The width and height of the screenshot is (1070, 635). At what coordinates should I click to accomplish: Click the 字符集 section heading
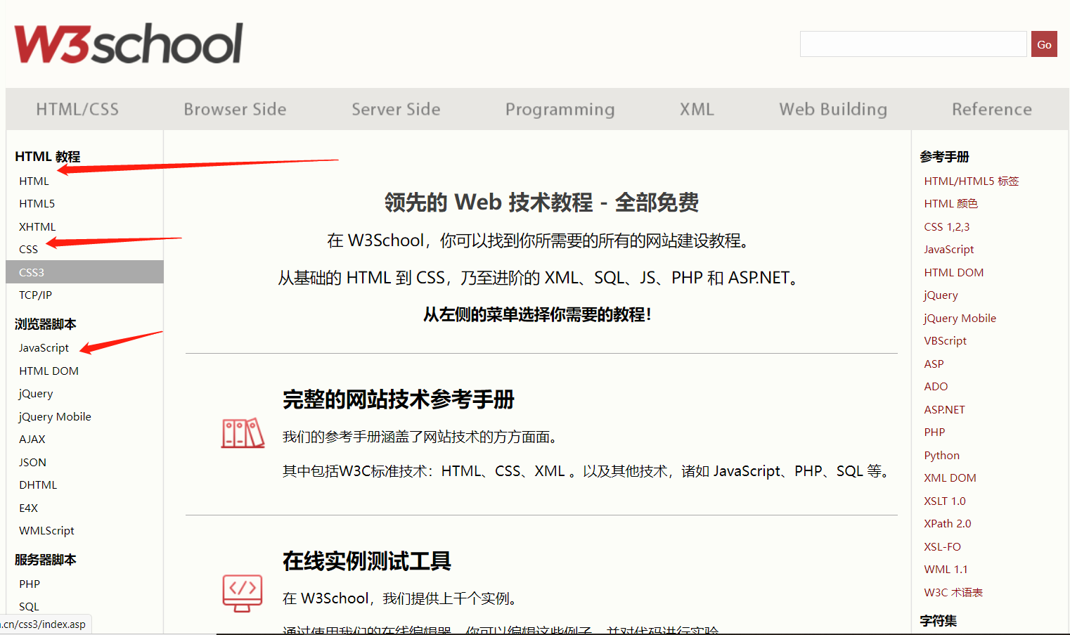point(938,621)
